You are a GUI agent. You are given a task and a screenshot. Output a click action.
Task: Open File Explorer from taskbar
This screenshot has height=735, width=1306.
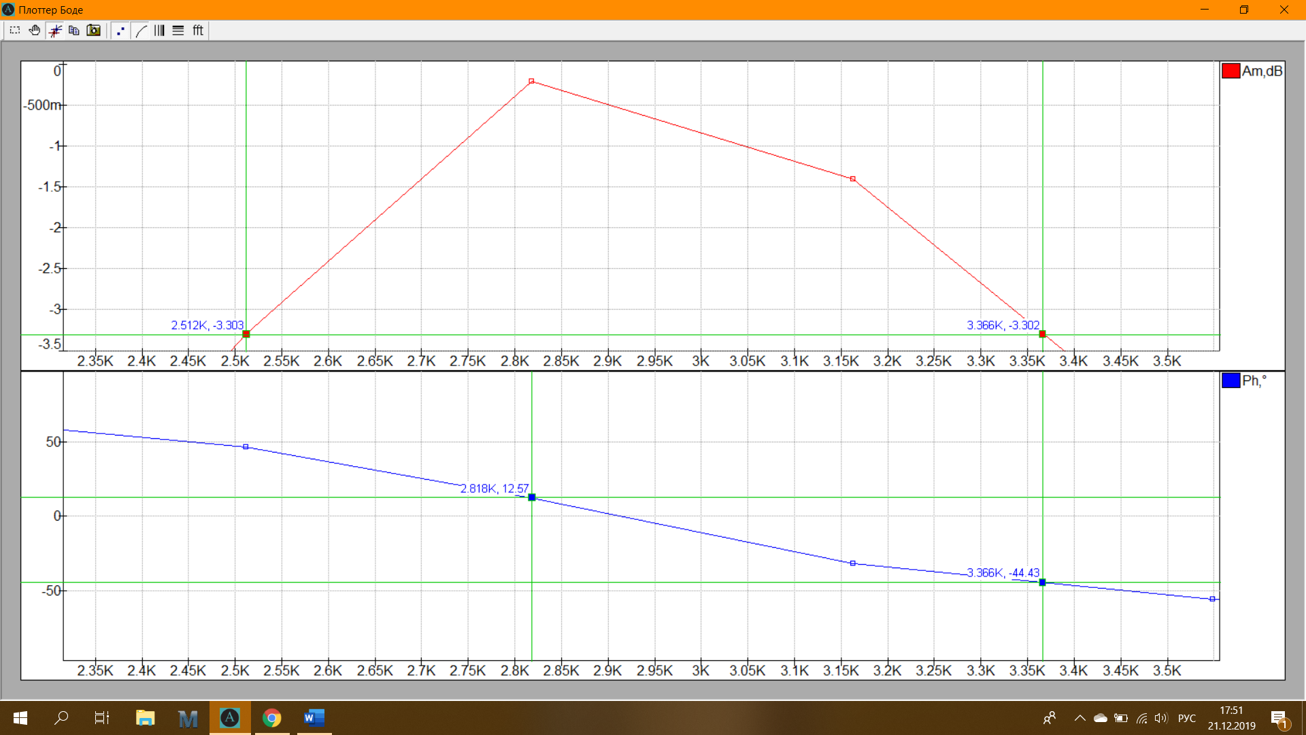pos(146,718)
